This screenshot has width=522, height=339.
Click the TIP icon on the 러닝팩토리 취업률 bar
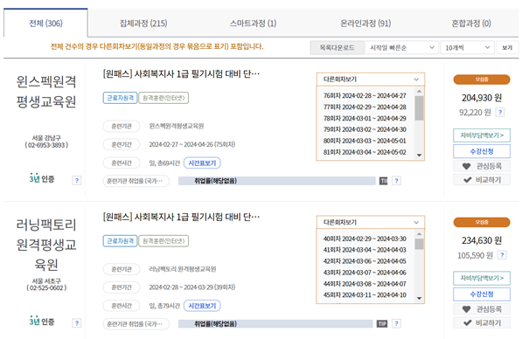(382, 323)
